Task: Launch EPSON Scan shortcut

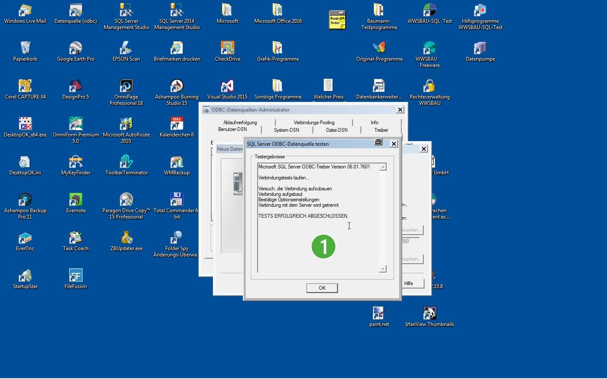Action: [x=126, y=52]
